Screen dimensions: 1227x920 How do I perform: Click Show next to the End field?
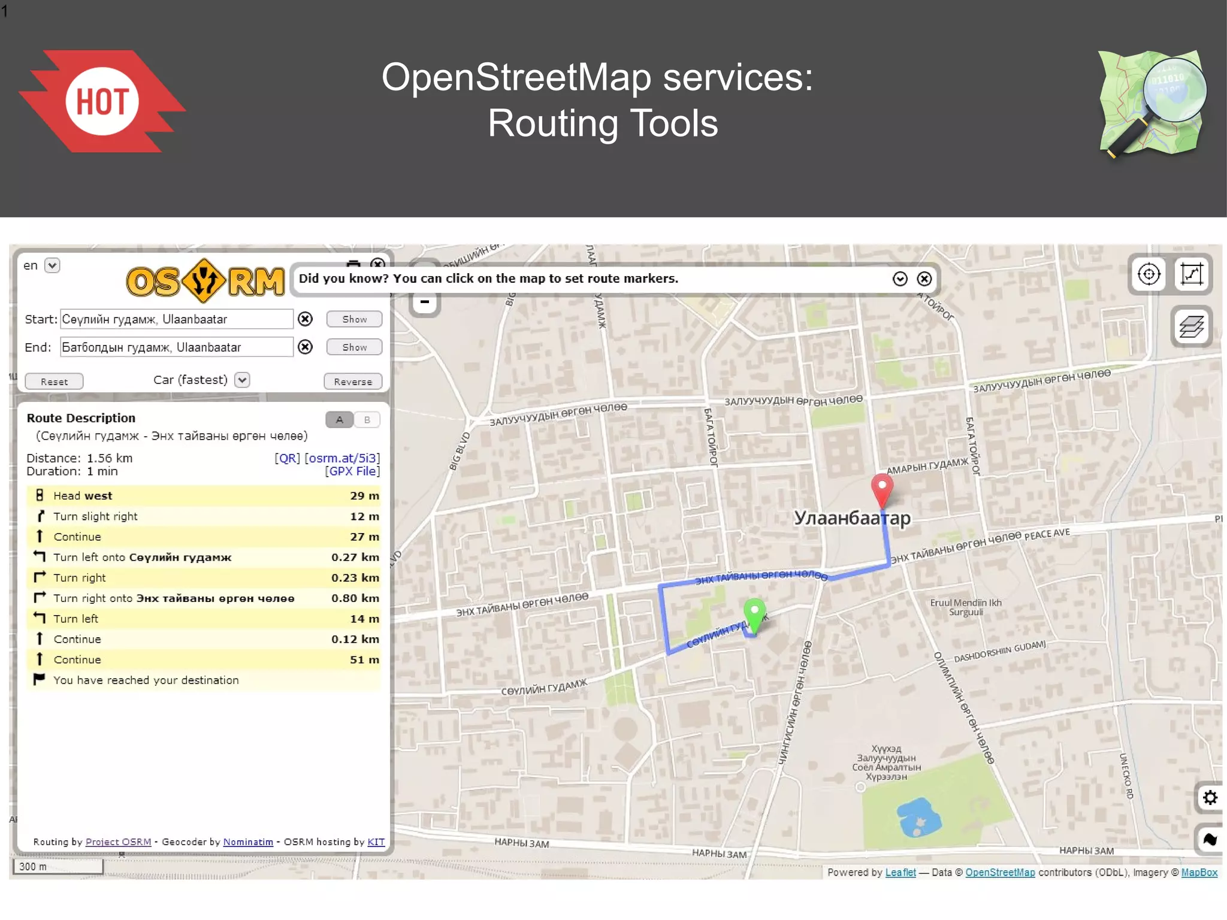pyautogui.click(x=355, y=347)
